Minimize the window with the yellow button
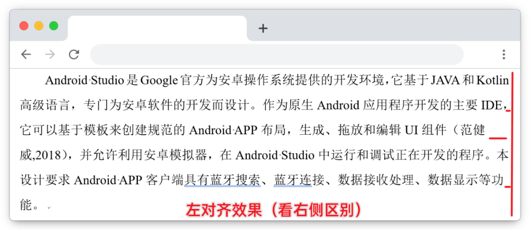530x230 pixels. click(39, 26)
